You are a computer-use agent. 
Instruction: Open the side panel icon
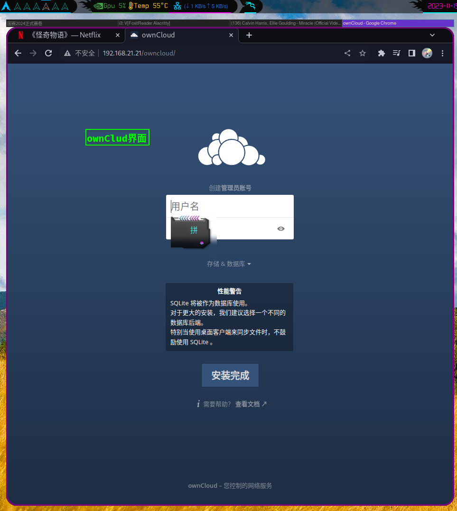coord(411,53)
